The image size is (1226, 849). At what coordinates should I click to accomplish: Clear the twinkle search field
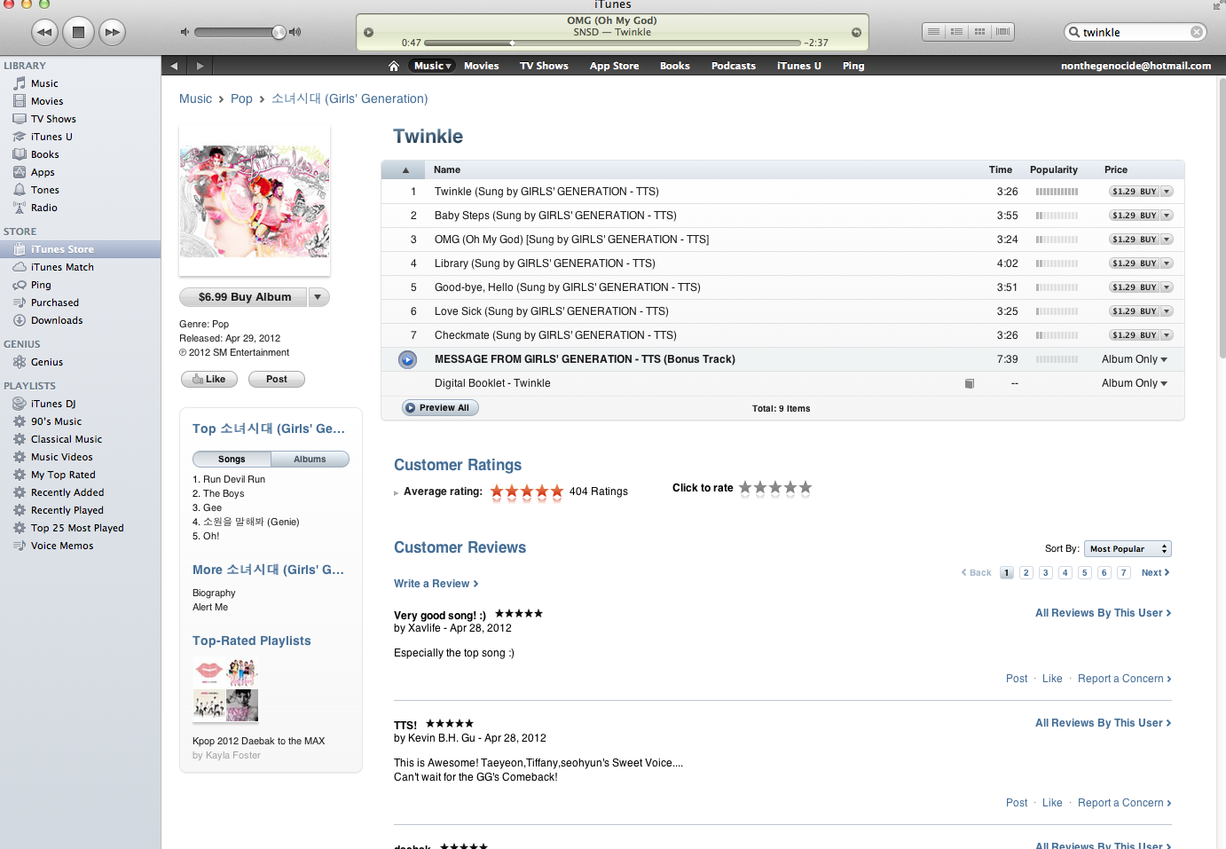point(1197,32)
